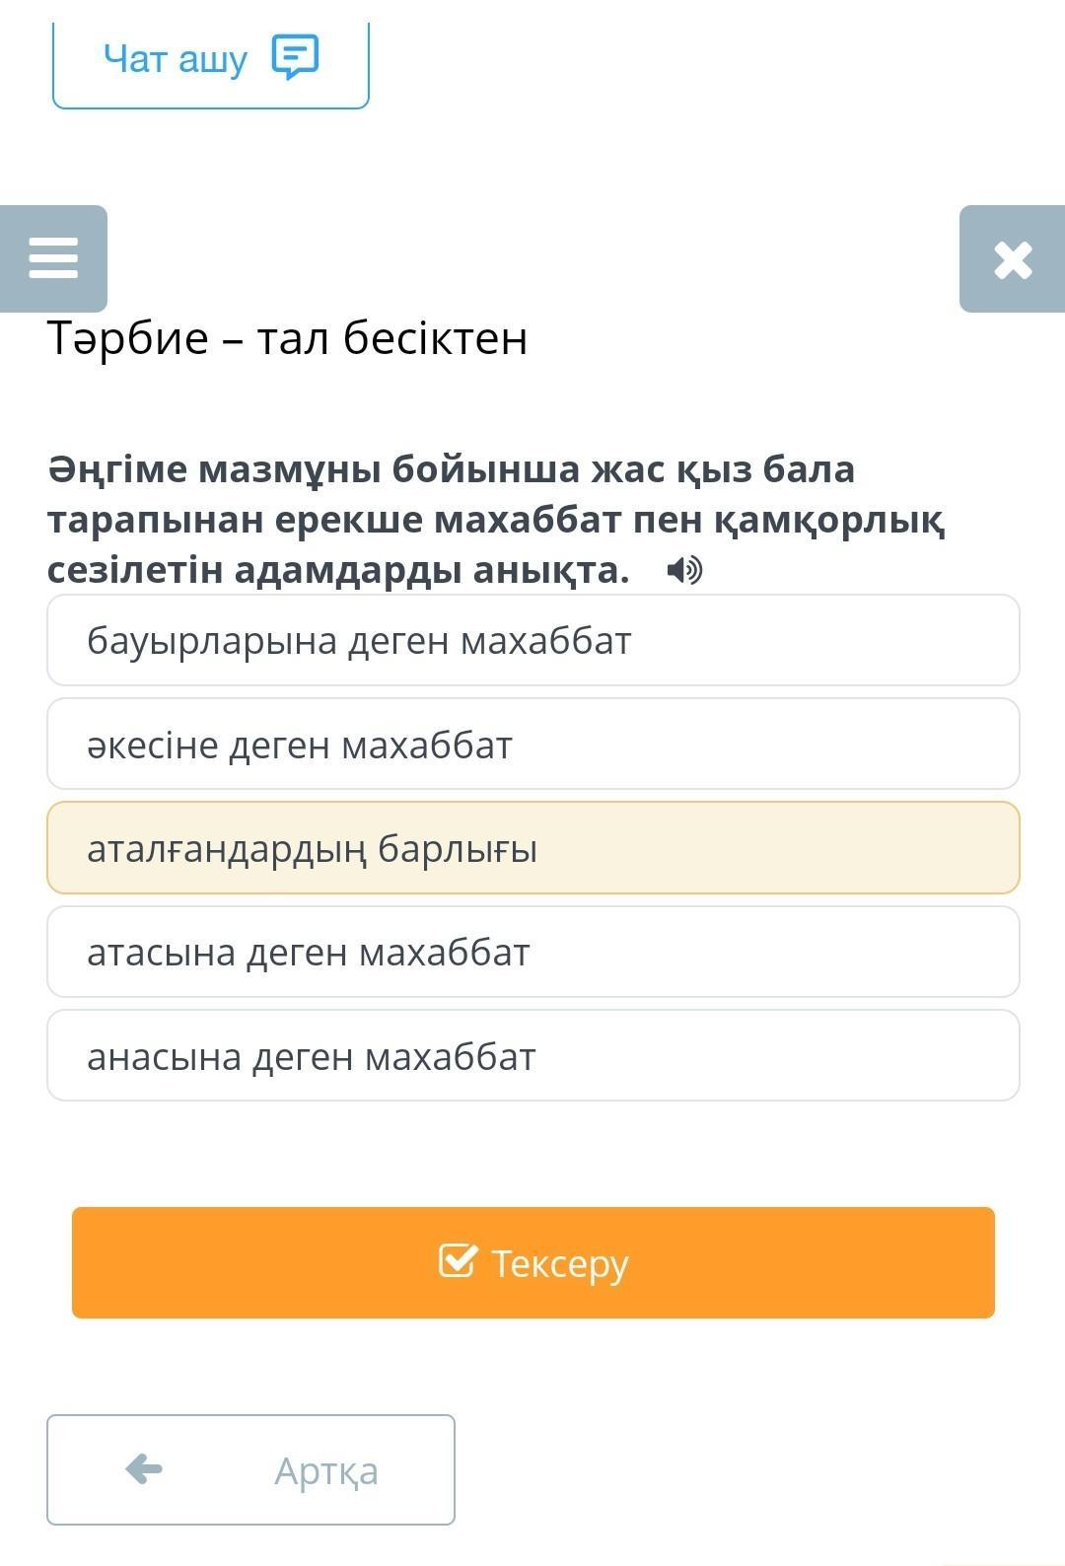Viewport: 1065px width, 1566px height.
Task: Click the question text about жас қыз бала
Action: click(496, 519)
